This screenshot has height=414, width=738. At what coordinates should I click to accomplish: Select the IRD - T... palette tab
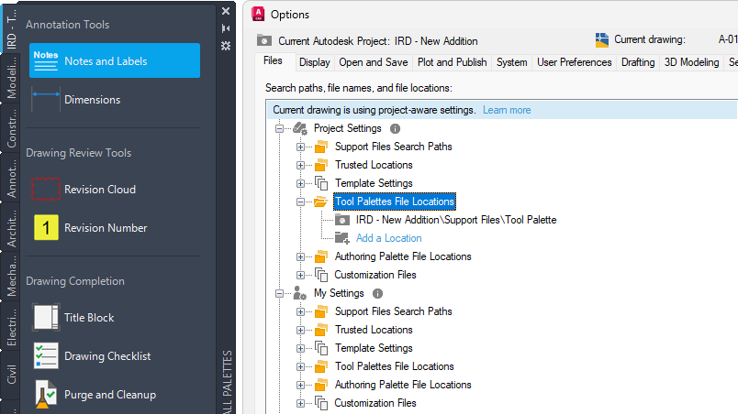pyautogui.click(x=9, y=29)
